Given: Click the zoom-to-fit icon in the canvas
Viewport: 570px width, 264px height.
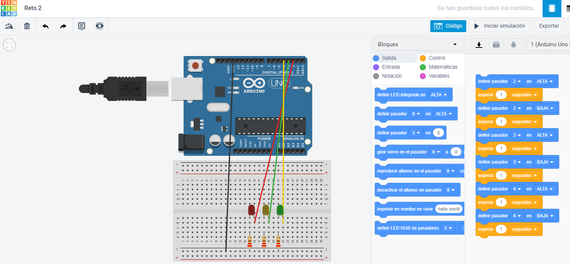Looking at the screenshot, I should point(9,45).
